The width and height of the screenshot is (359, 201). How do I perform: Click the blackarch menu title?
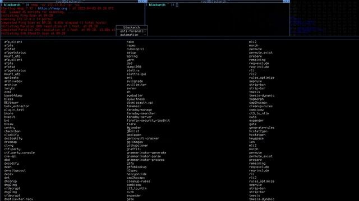click(x=132, y=27)
